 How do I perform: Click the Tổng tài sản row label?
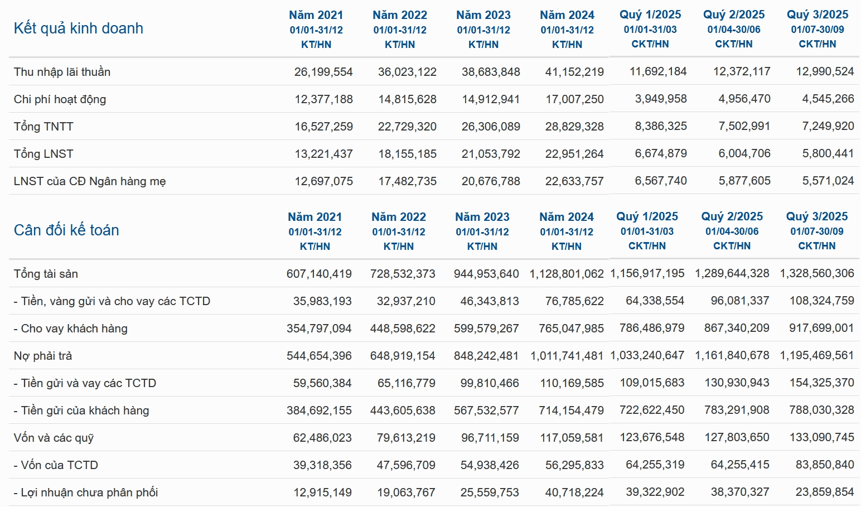46,274
